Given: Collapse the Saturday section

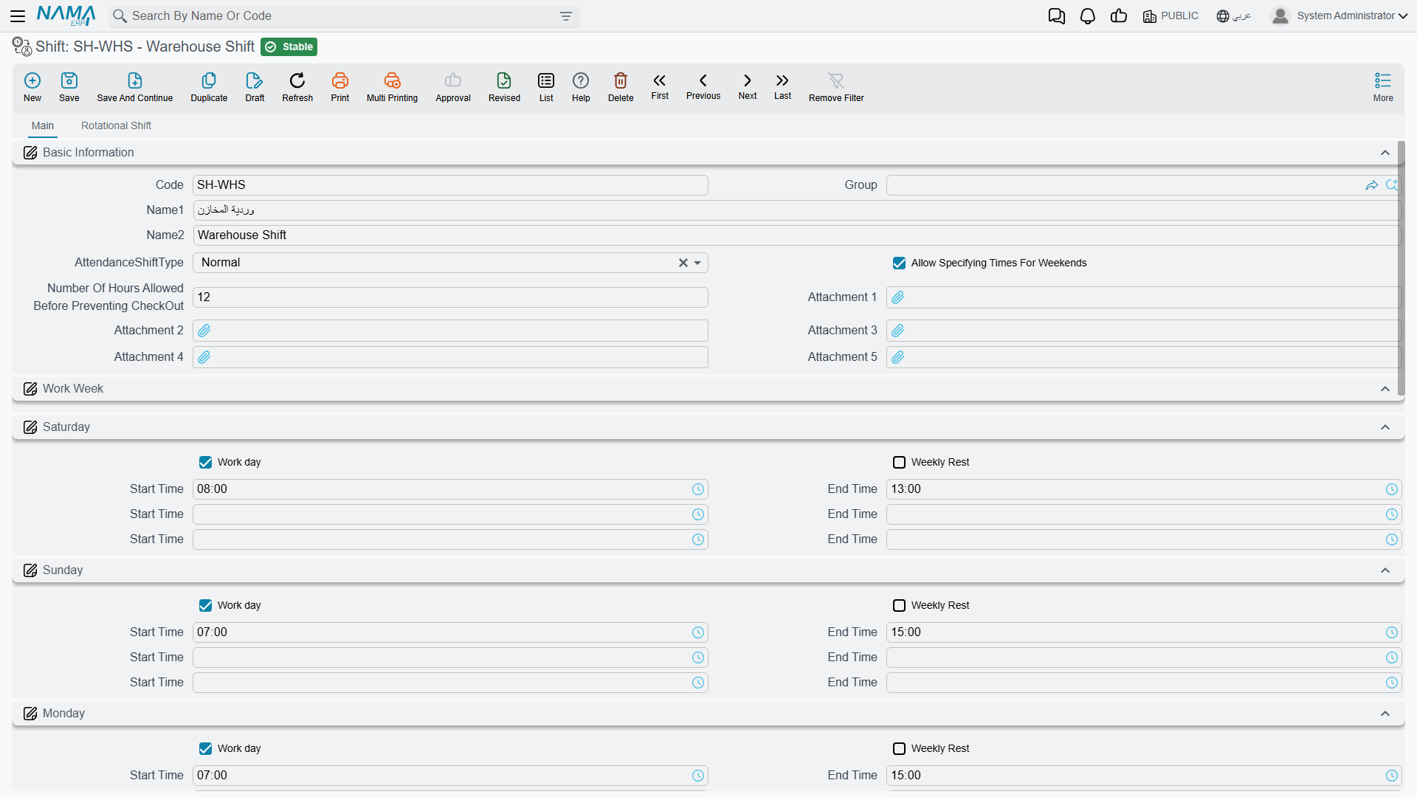Looking at the screenshot, I should (x=1385, y=427).
